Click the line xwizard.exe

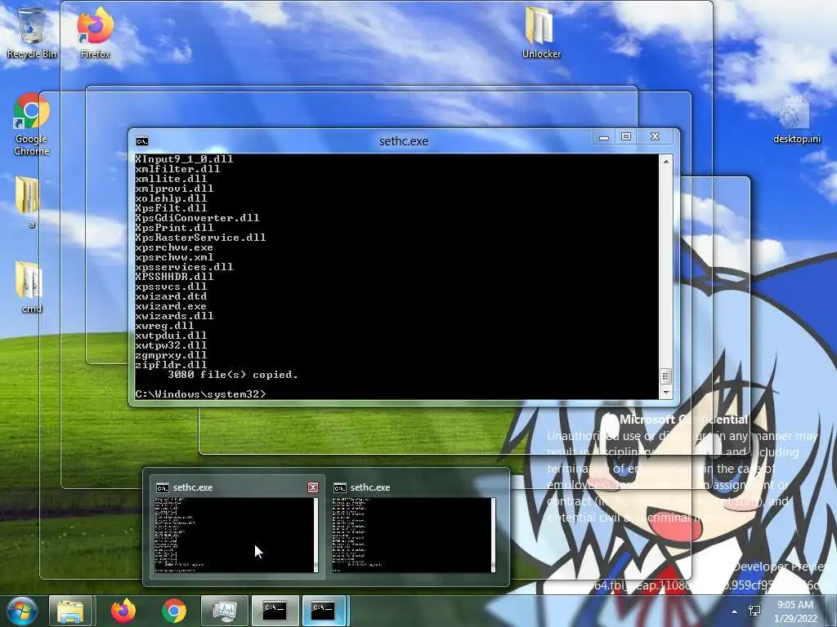(x=171, y=307)
